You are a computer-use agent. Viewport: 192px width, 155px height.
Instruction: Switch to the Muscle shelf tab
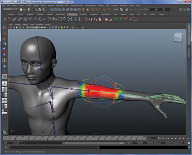(x=123, y=14)
